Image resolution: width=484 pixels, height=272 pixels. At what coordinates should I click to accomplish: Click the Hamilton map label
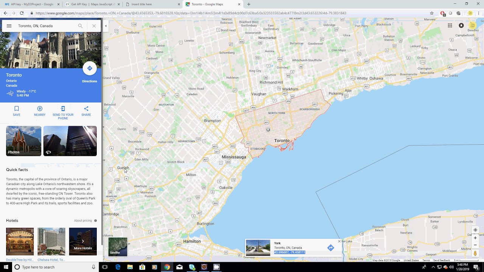tap(192, 241)
